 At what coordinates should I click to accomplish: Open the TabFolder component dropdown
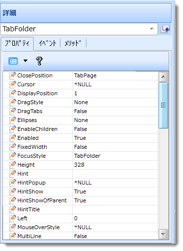79,29
